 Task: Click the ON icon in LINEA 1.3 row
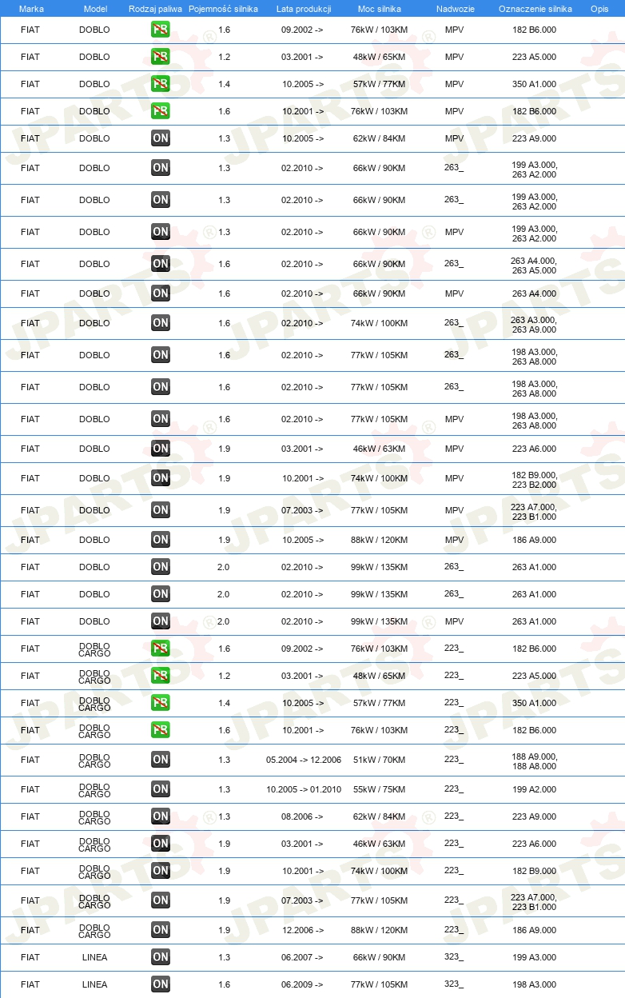(161, 957)
